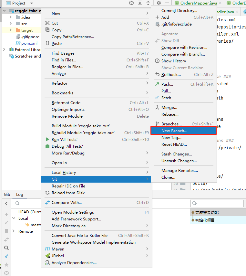Viewport: 246px width, 276px height.
Task: Choose Commit Directory... menu item
Action: (x=184, y=11)
